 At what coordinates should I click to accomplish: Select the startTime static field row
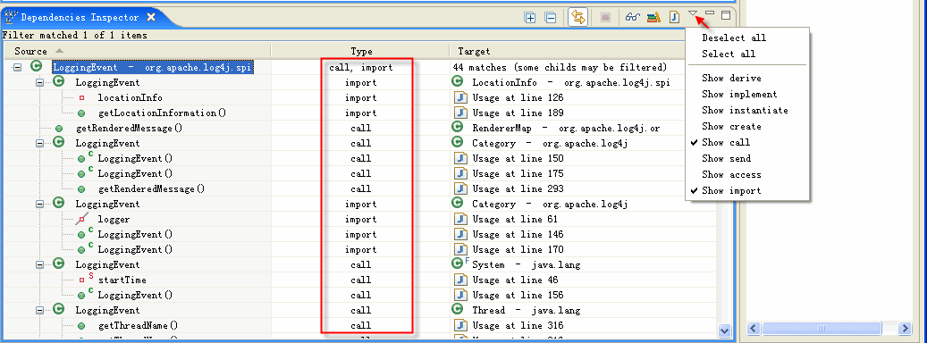[x=122, y=280]
